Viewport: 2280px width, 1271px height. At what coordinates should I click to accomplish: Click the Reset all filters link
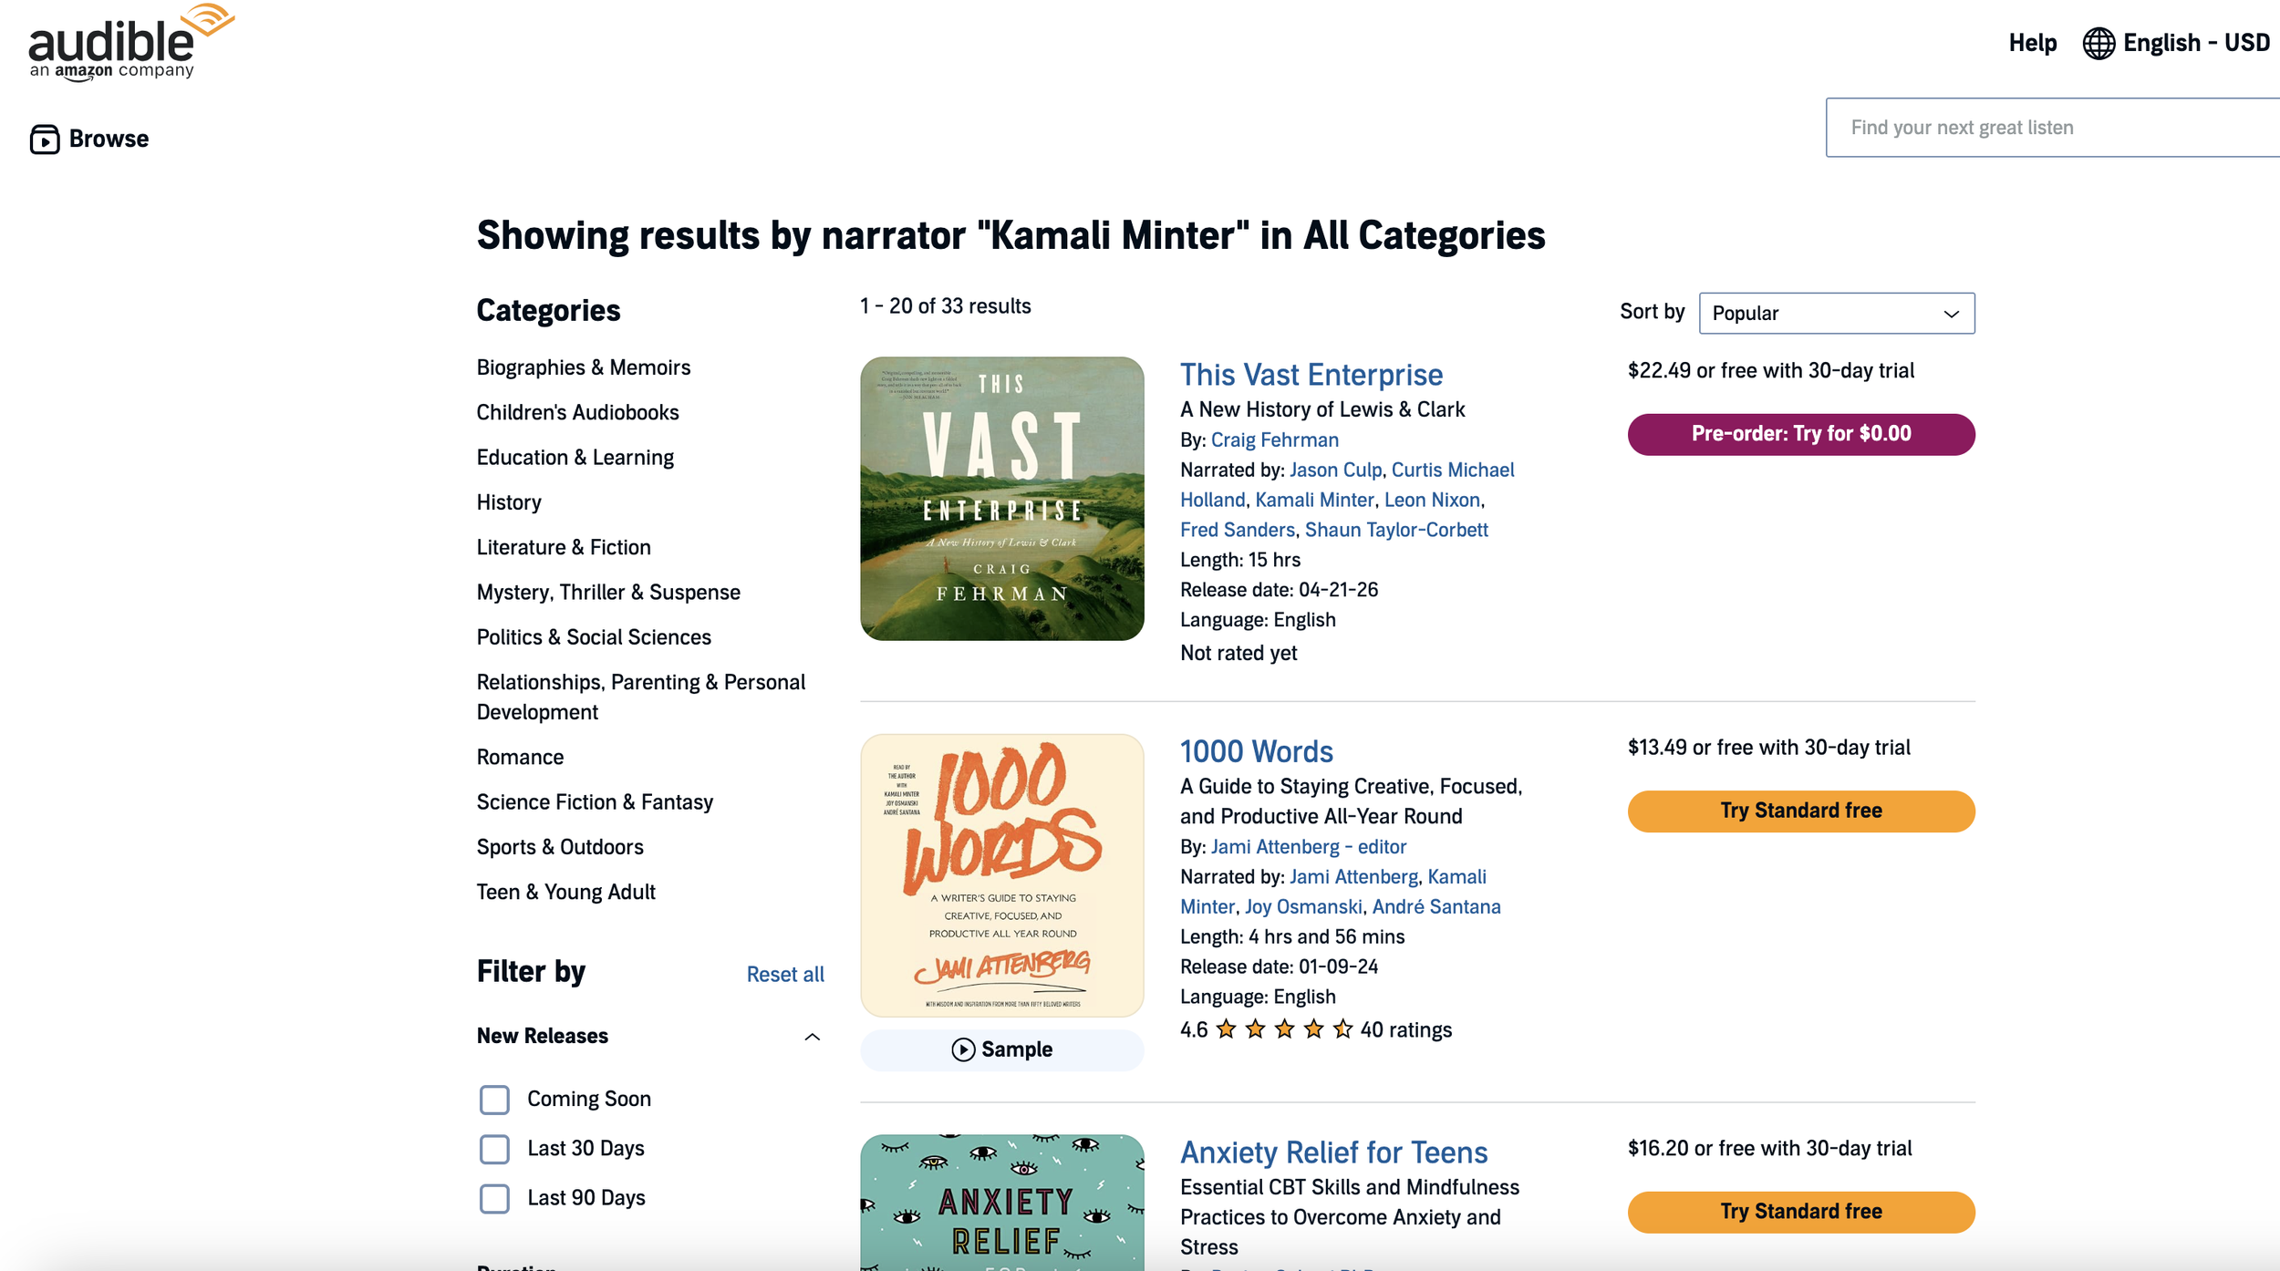[x=784, y=975]
